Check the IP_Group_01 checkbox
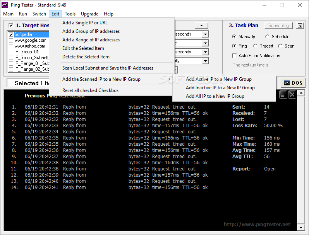Image resolution: width=309 pixels, height=235 pixels. [11, 52]
